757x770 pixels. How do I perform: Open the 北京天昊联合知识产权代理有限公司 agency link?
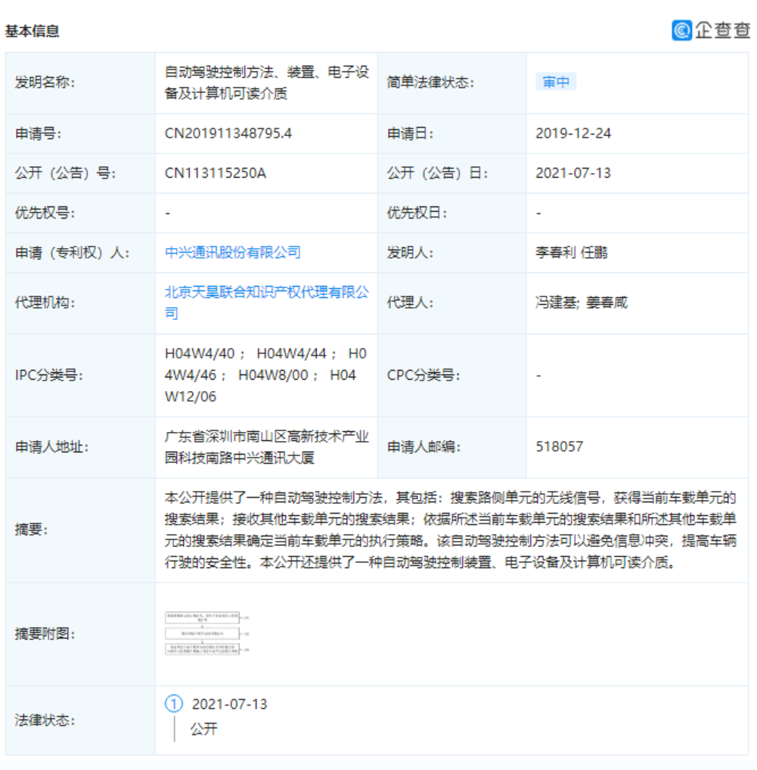pos(266,303)
